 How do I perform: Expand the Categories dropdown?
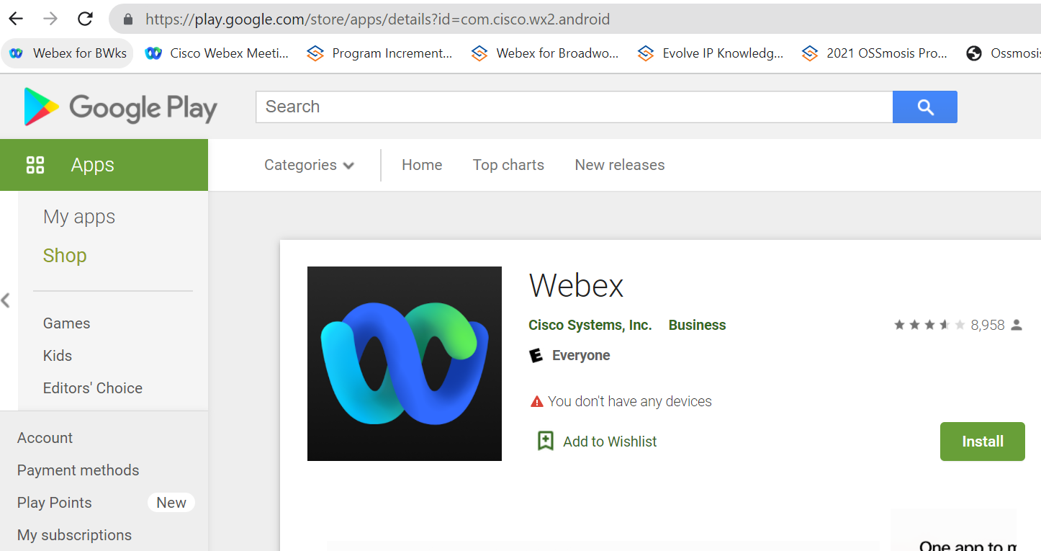[x=309, y=165]
